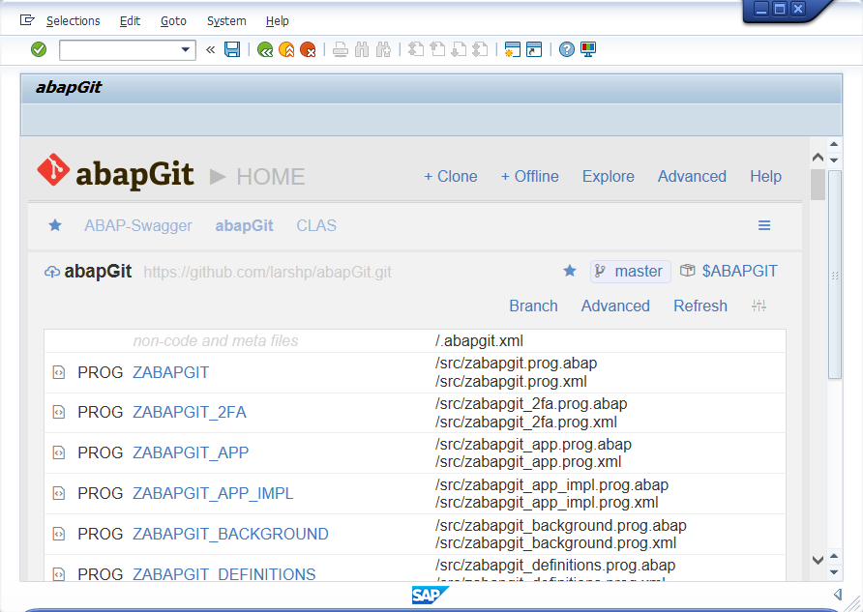Click the Last Page icon
Viewport: 863px width, 612px height.
(x=480, y=50)
